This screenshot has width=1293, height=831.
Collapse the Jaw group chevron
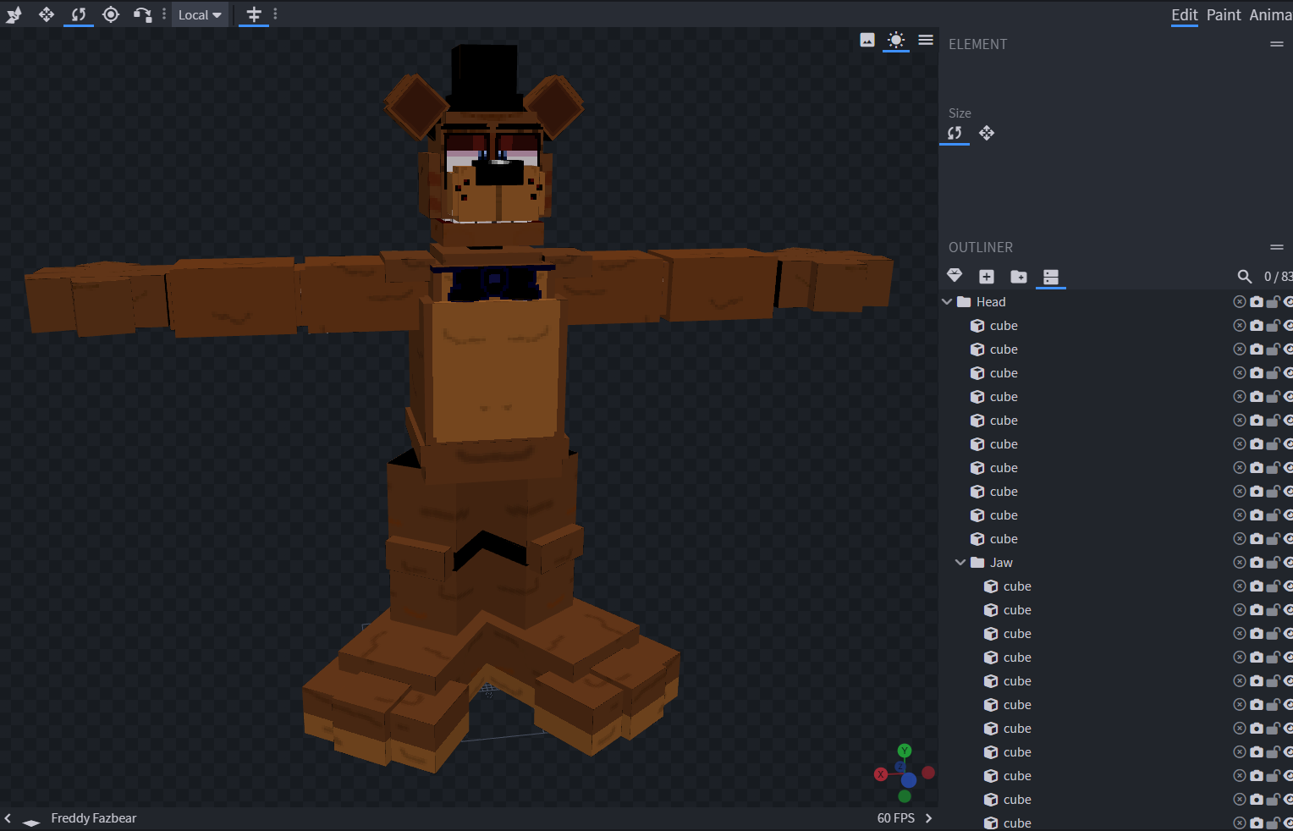pyautogui.click(x=960, y=563)
